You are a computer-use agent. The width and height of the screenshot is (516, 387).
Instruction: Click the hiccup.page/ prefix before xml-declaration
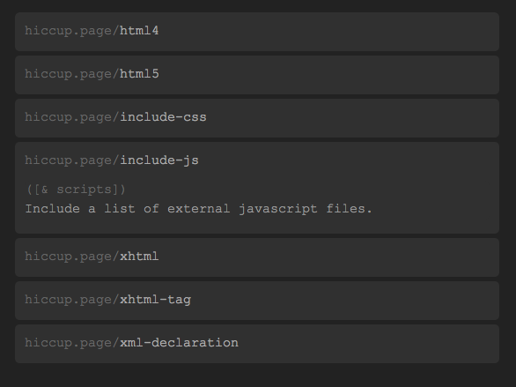pyautogui.click(x=71, y=343)
